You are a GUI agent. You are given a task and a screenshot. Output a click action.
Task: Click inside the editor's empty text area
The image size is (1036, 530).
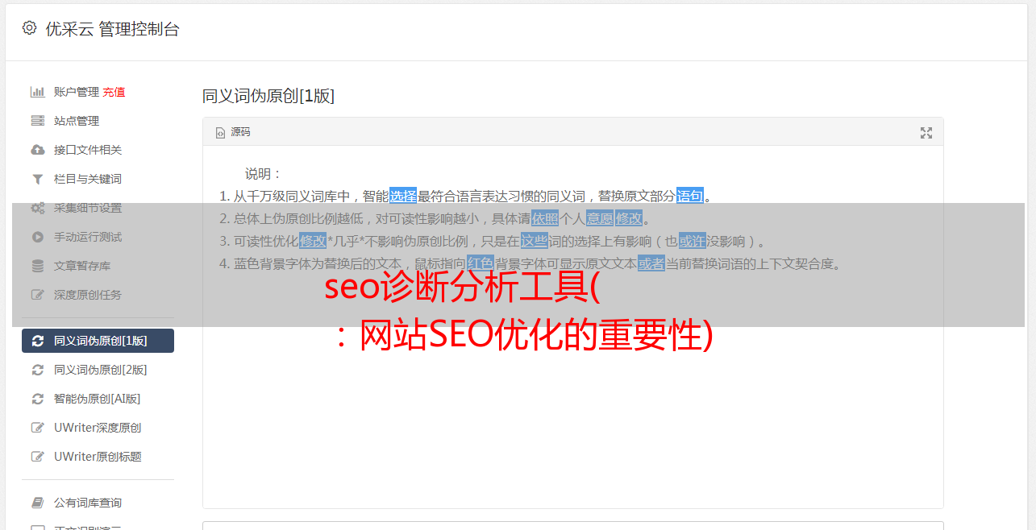(x=572, y=419)
